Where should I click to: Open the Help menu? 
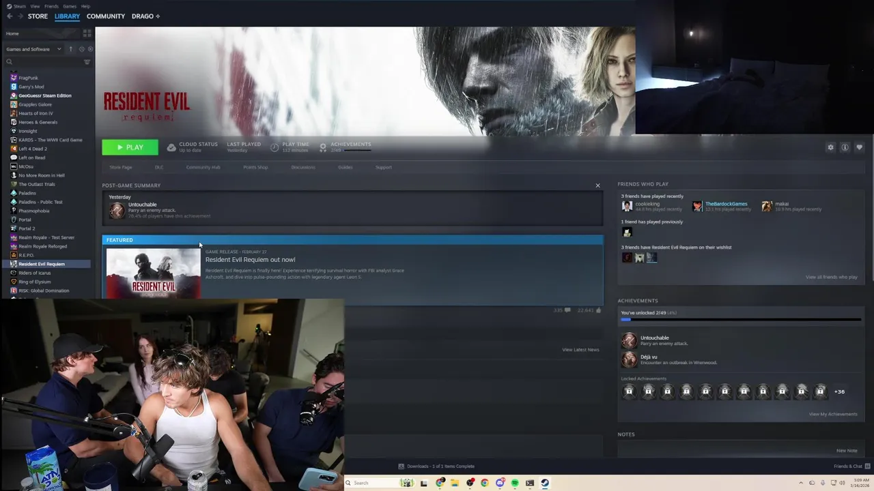click(x=85, y=6)
